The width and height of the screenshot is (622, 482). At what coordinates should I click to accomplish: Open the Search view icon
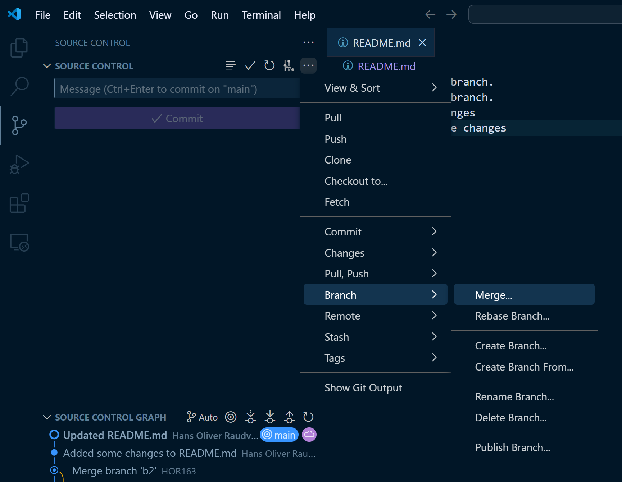pyautogui.click(x=19, y=86)
